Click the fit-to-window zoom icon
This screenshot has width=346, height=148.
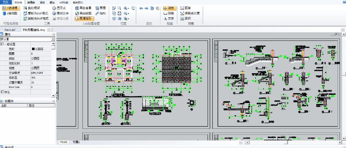coord(119,13)
